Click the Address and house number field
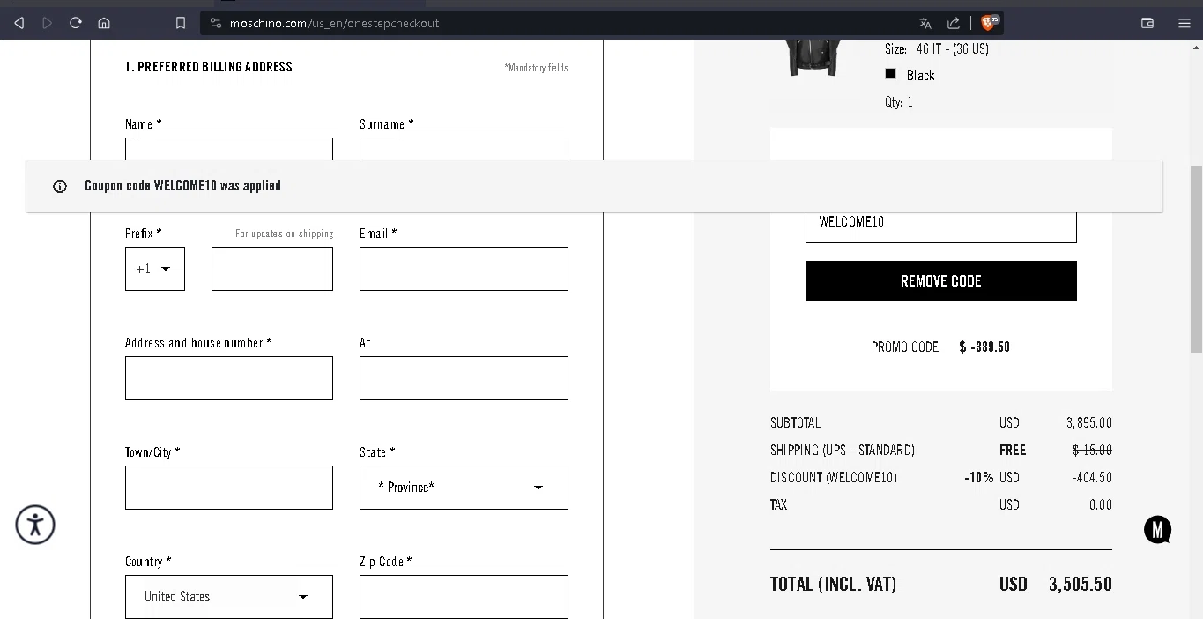 coord(229,378)
